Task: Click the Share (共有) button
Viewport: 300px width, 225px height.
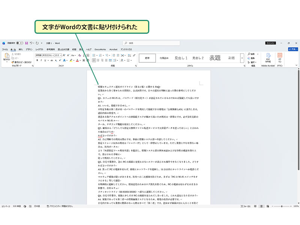Action: point(293,49)
